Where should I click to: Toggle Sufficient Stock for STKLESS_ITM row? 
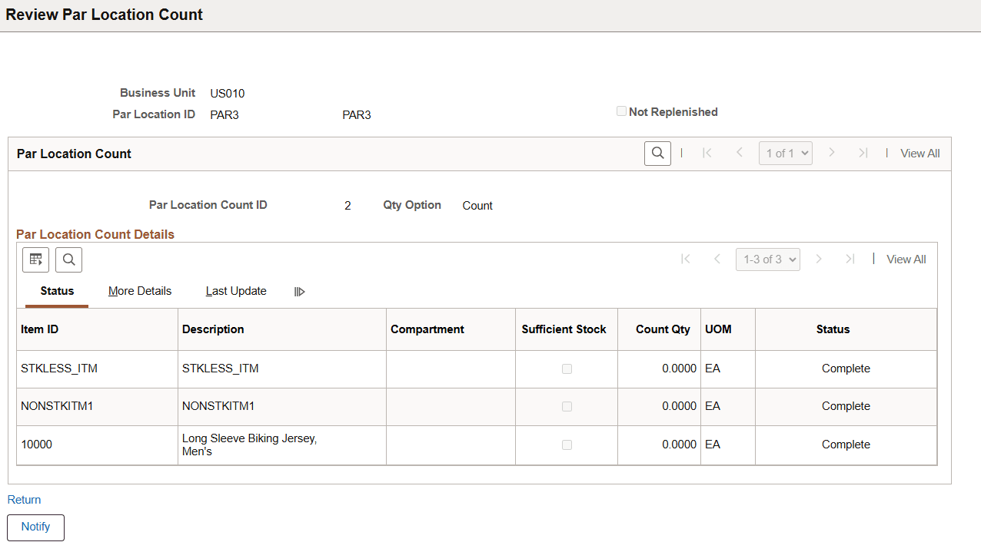pyautogui.click(x=567, y=369)
